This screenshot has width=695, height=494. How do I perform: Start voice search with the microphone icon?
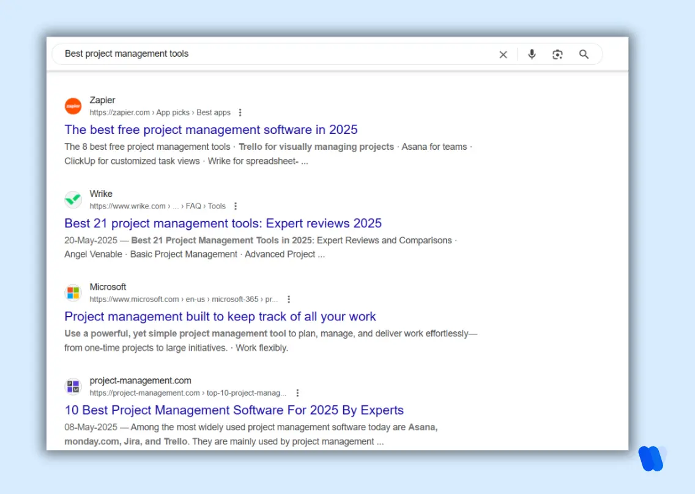pos(532,54)
